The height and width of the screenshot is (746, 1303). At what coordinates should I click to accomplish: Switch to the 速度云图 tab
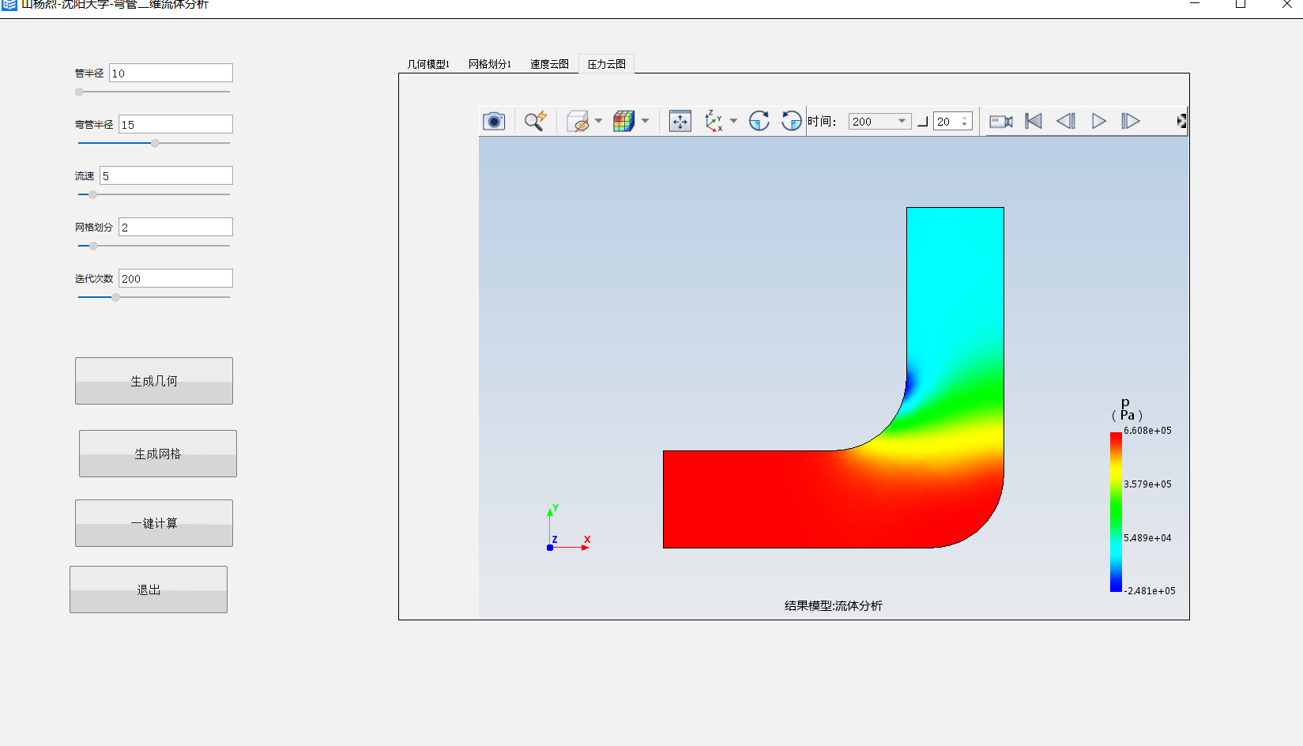point(549,64)
